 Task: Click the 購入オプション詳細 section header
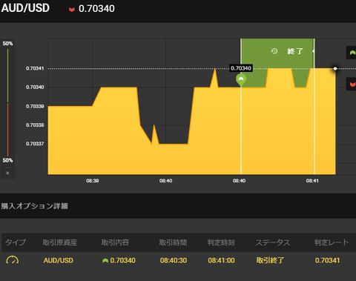point(34,206)
